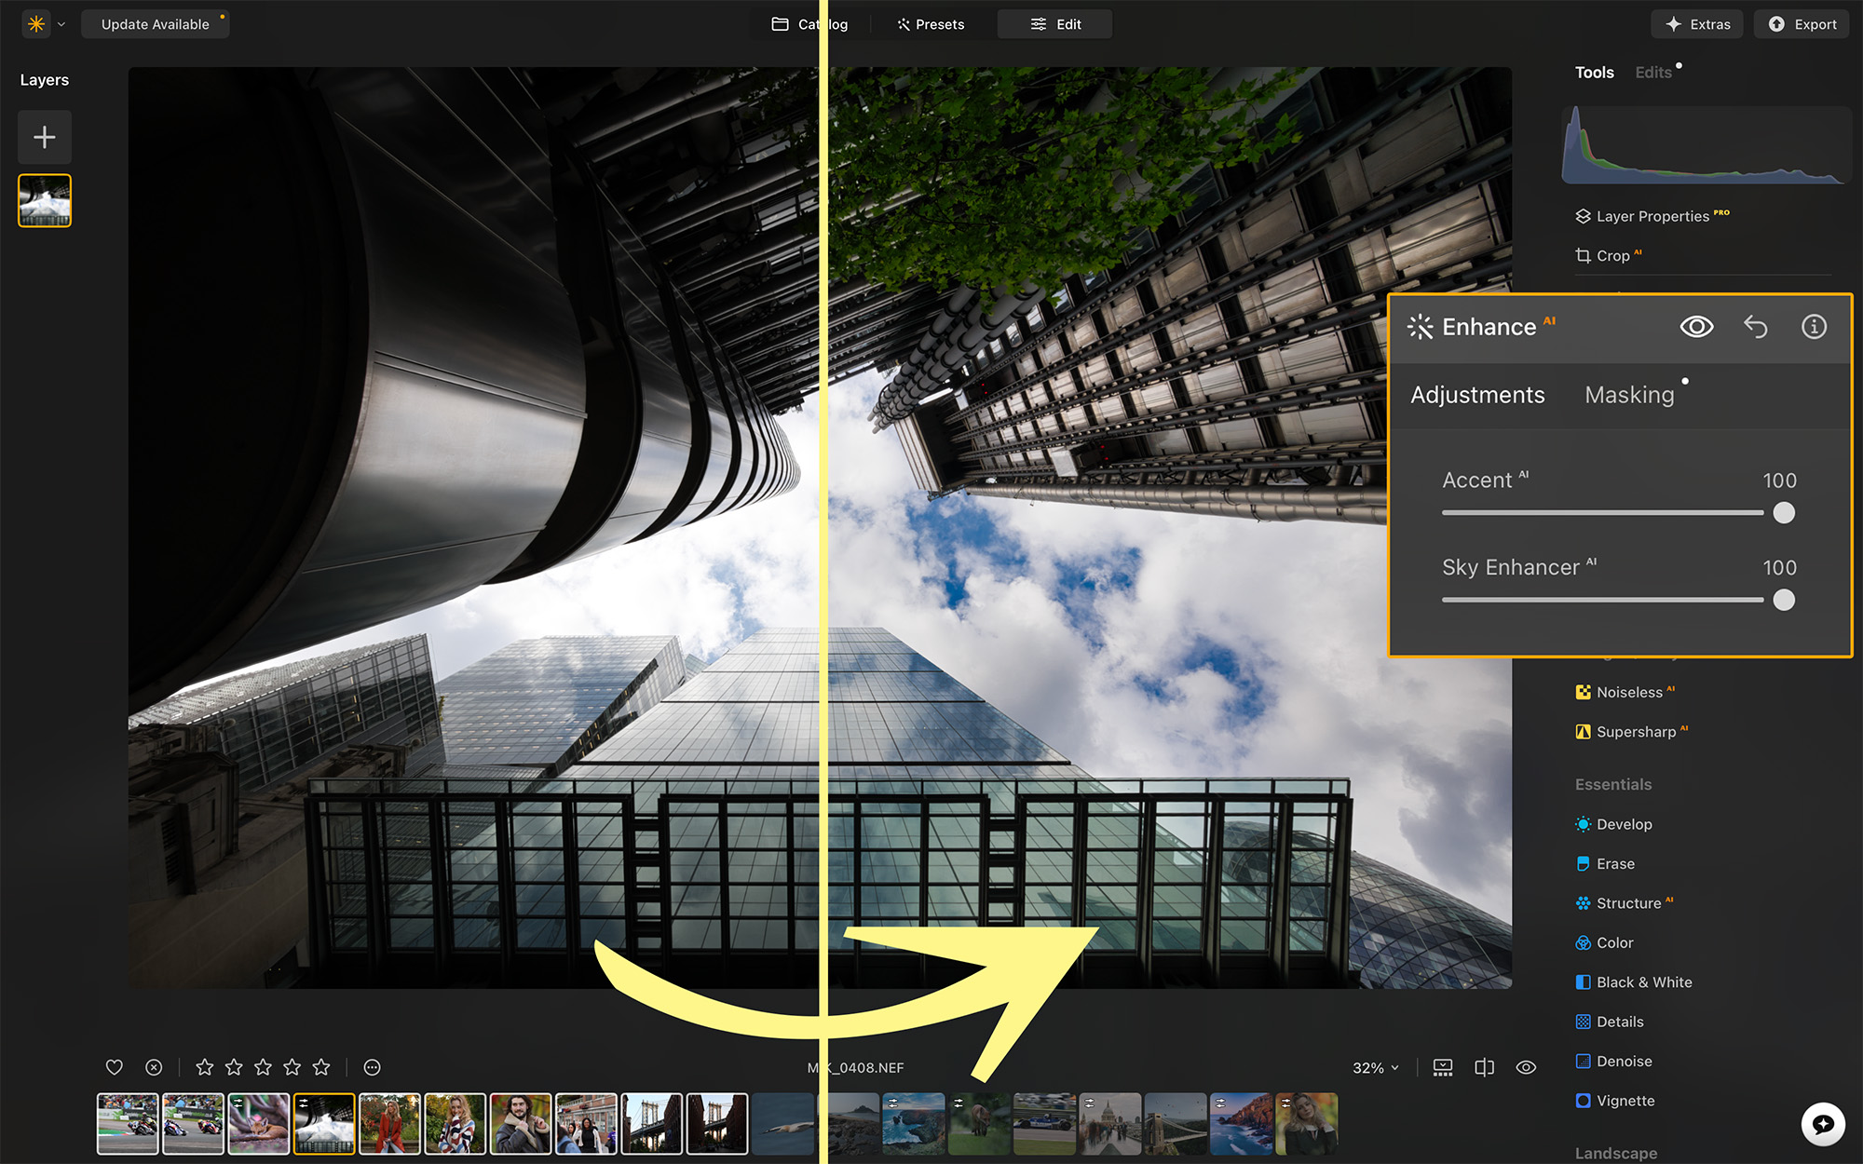Open the Structure AI tool
This screenshot has height=1164, width=1863.
click(1626, 902)
